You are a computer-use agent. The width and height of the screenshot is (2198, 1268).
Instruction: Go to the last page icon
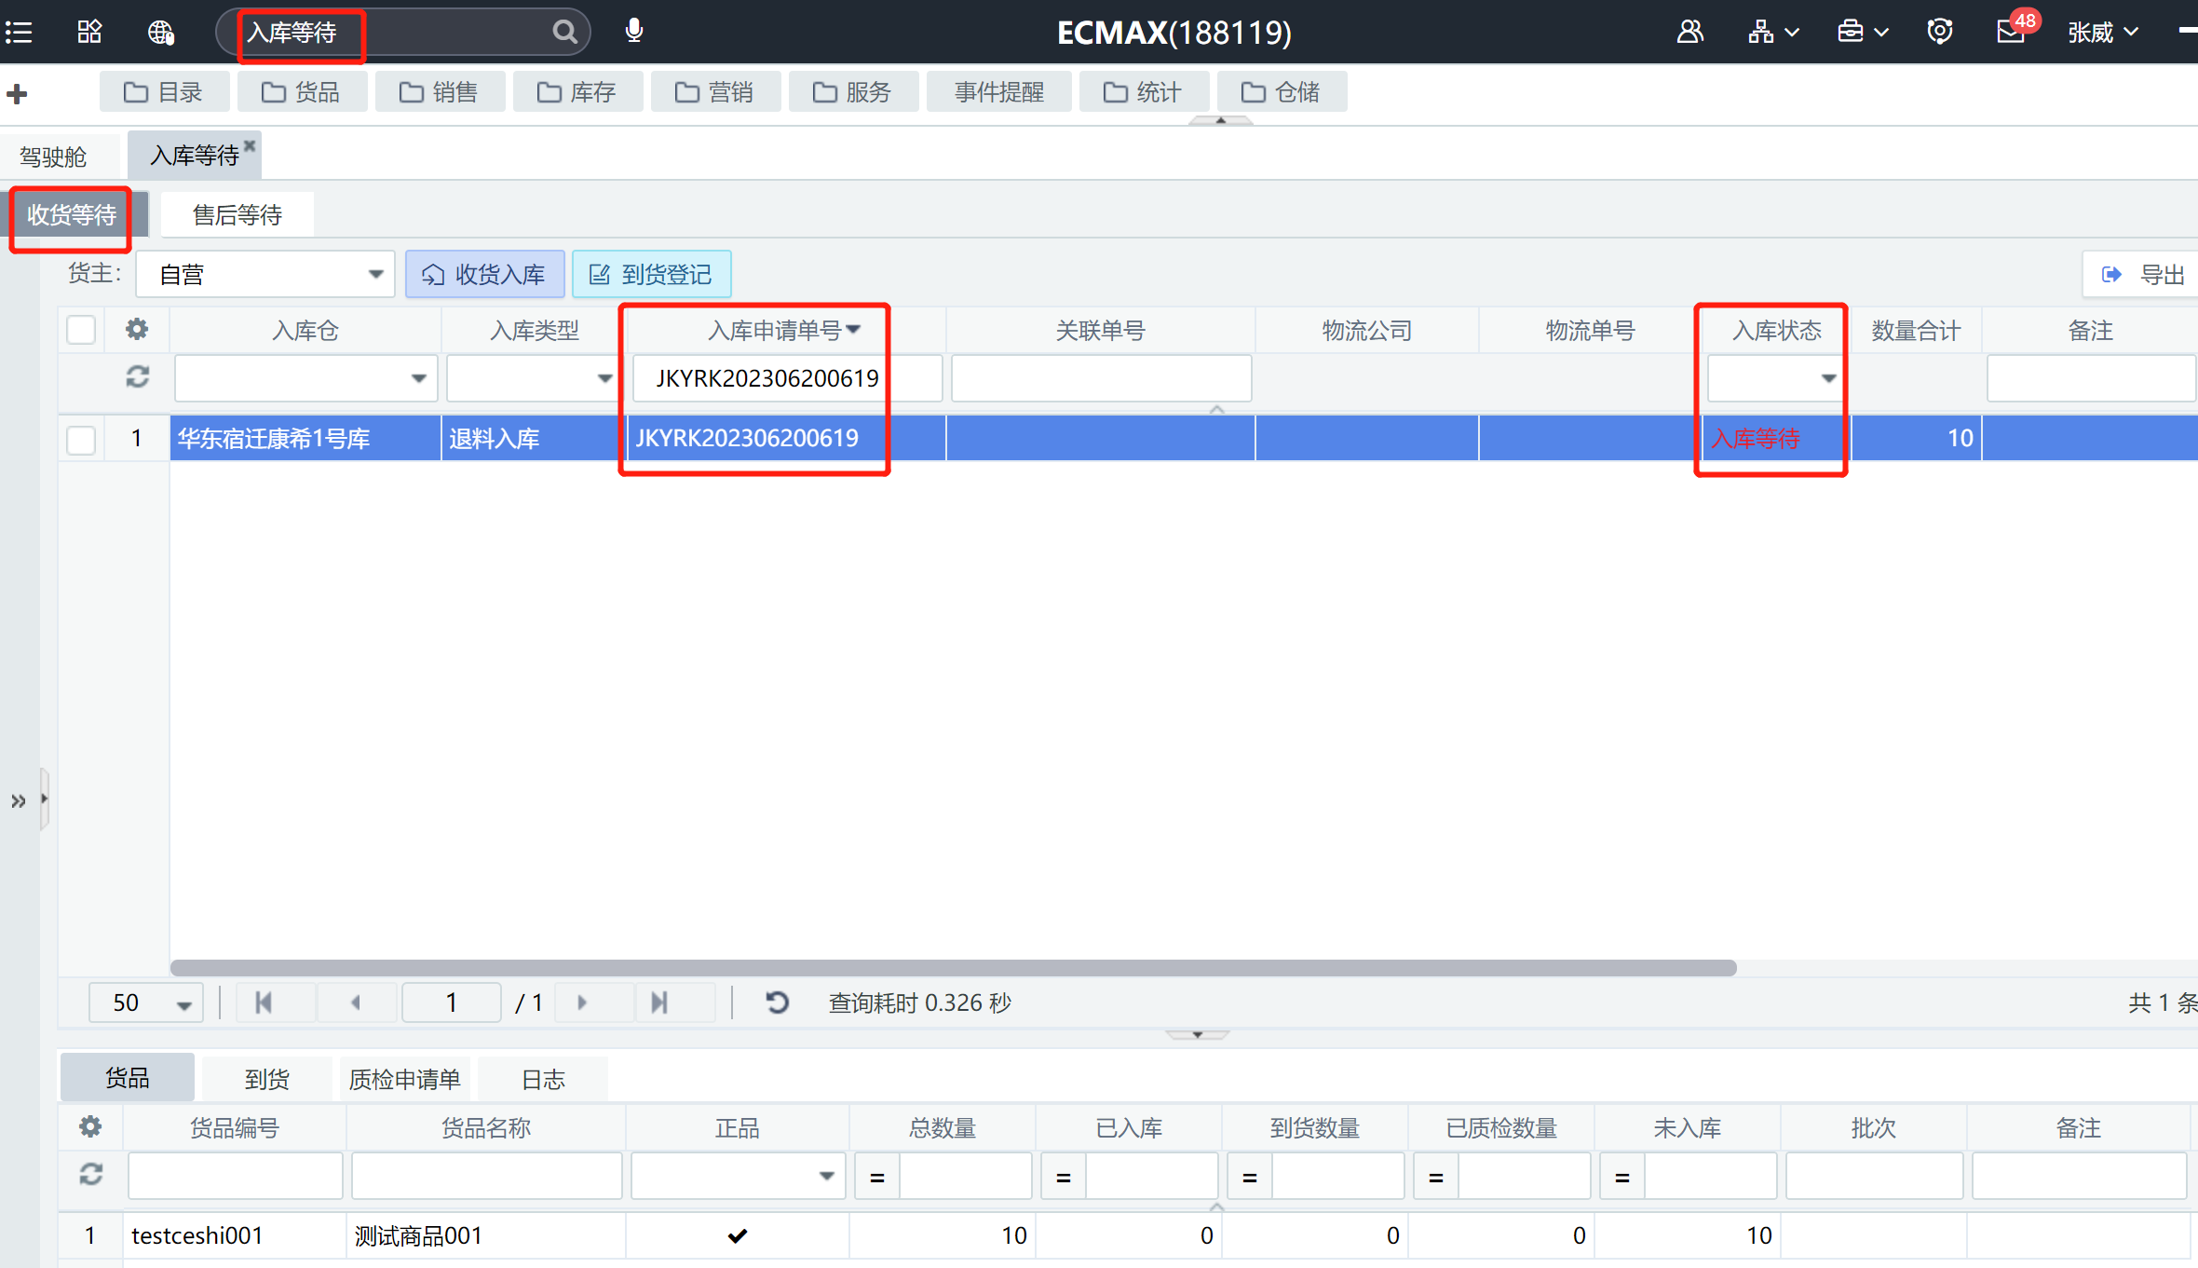659,1002
